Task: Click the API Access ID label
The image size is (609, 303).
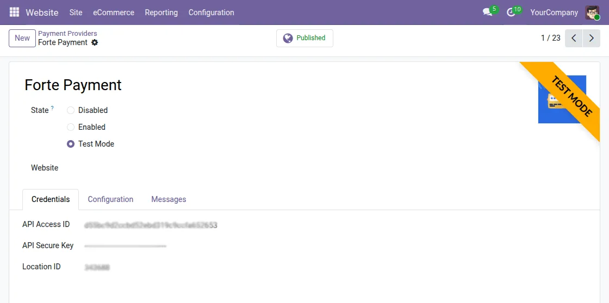Action: tap(46, 224)
